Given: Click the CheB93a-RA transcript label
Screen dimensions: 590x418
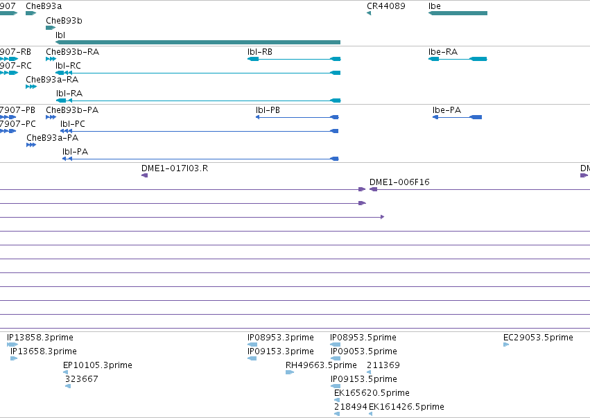Looking at the screenshot, I should tap(52, 80).
